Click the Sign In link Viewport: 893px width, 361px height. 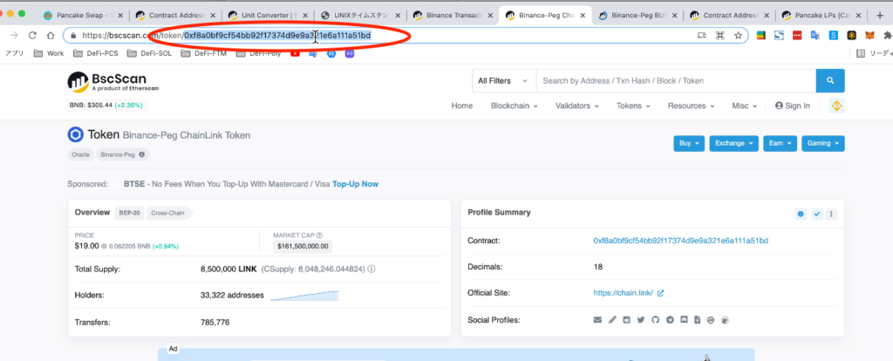click(x=792, y=106)
